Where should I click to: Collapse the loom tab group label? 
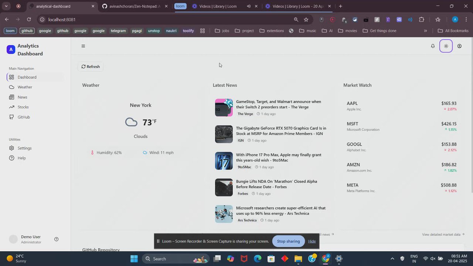tap(180, 6)
